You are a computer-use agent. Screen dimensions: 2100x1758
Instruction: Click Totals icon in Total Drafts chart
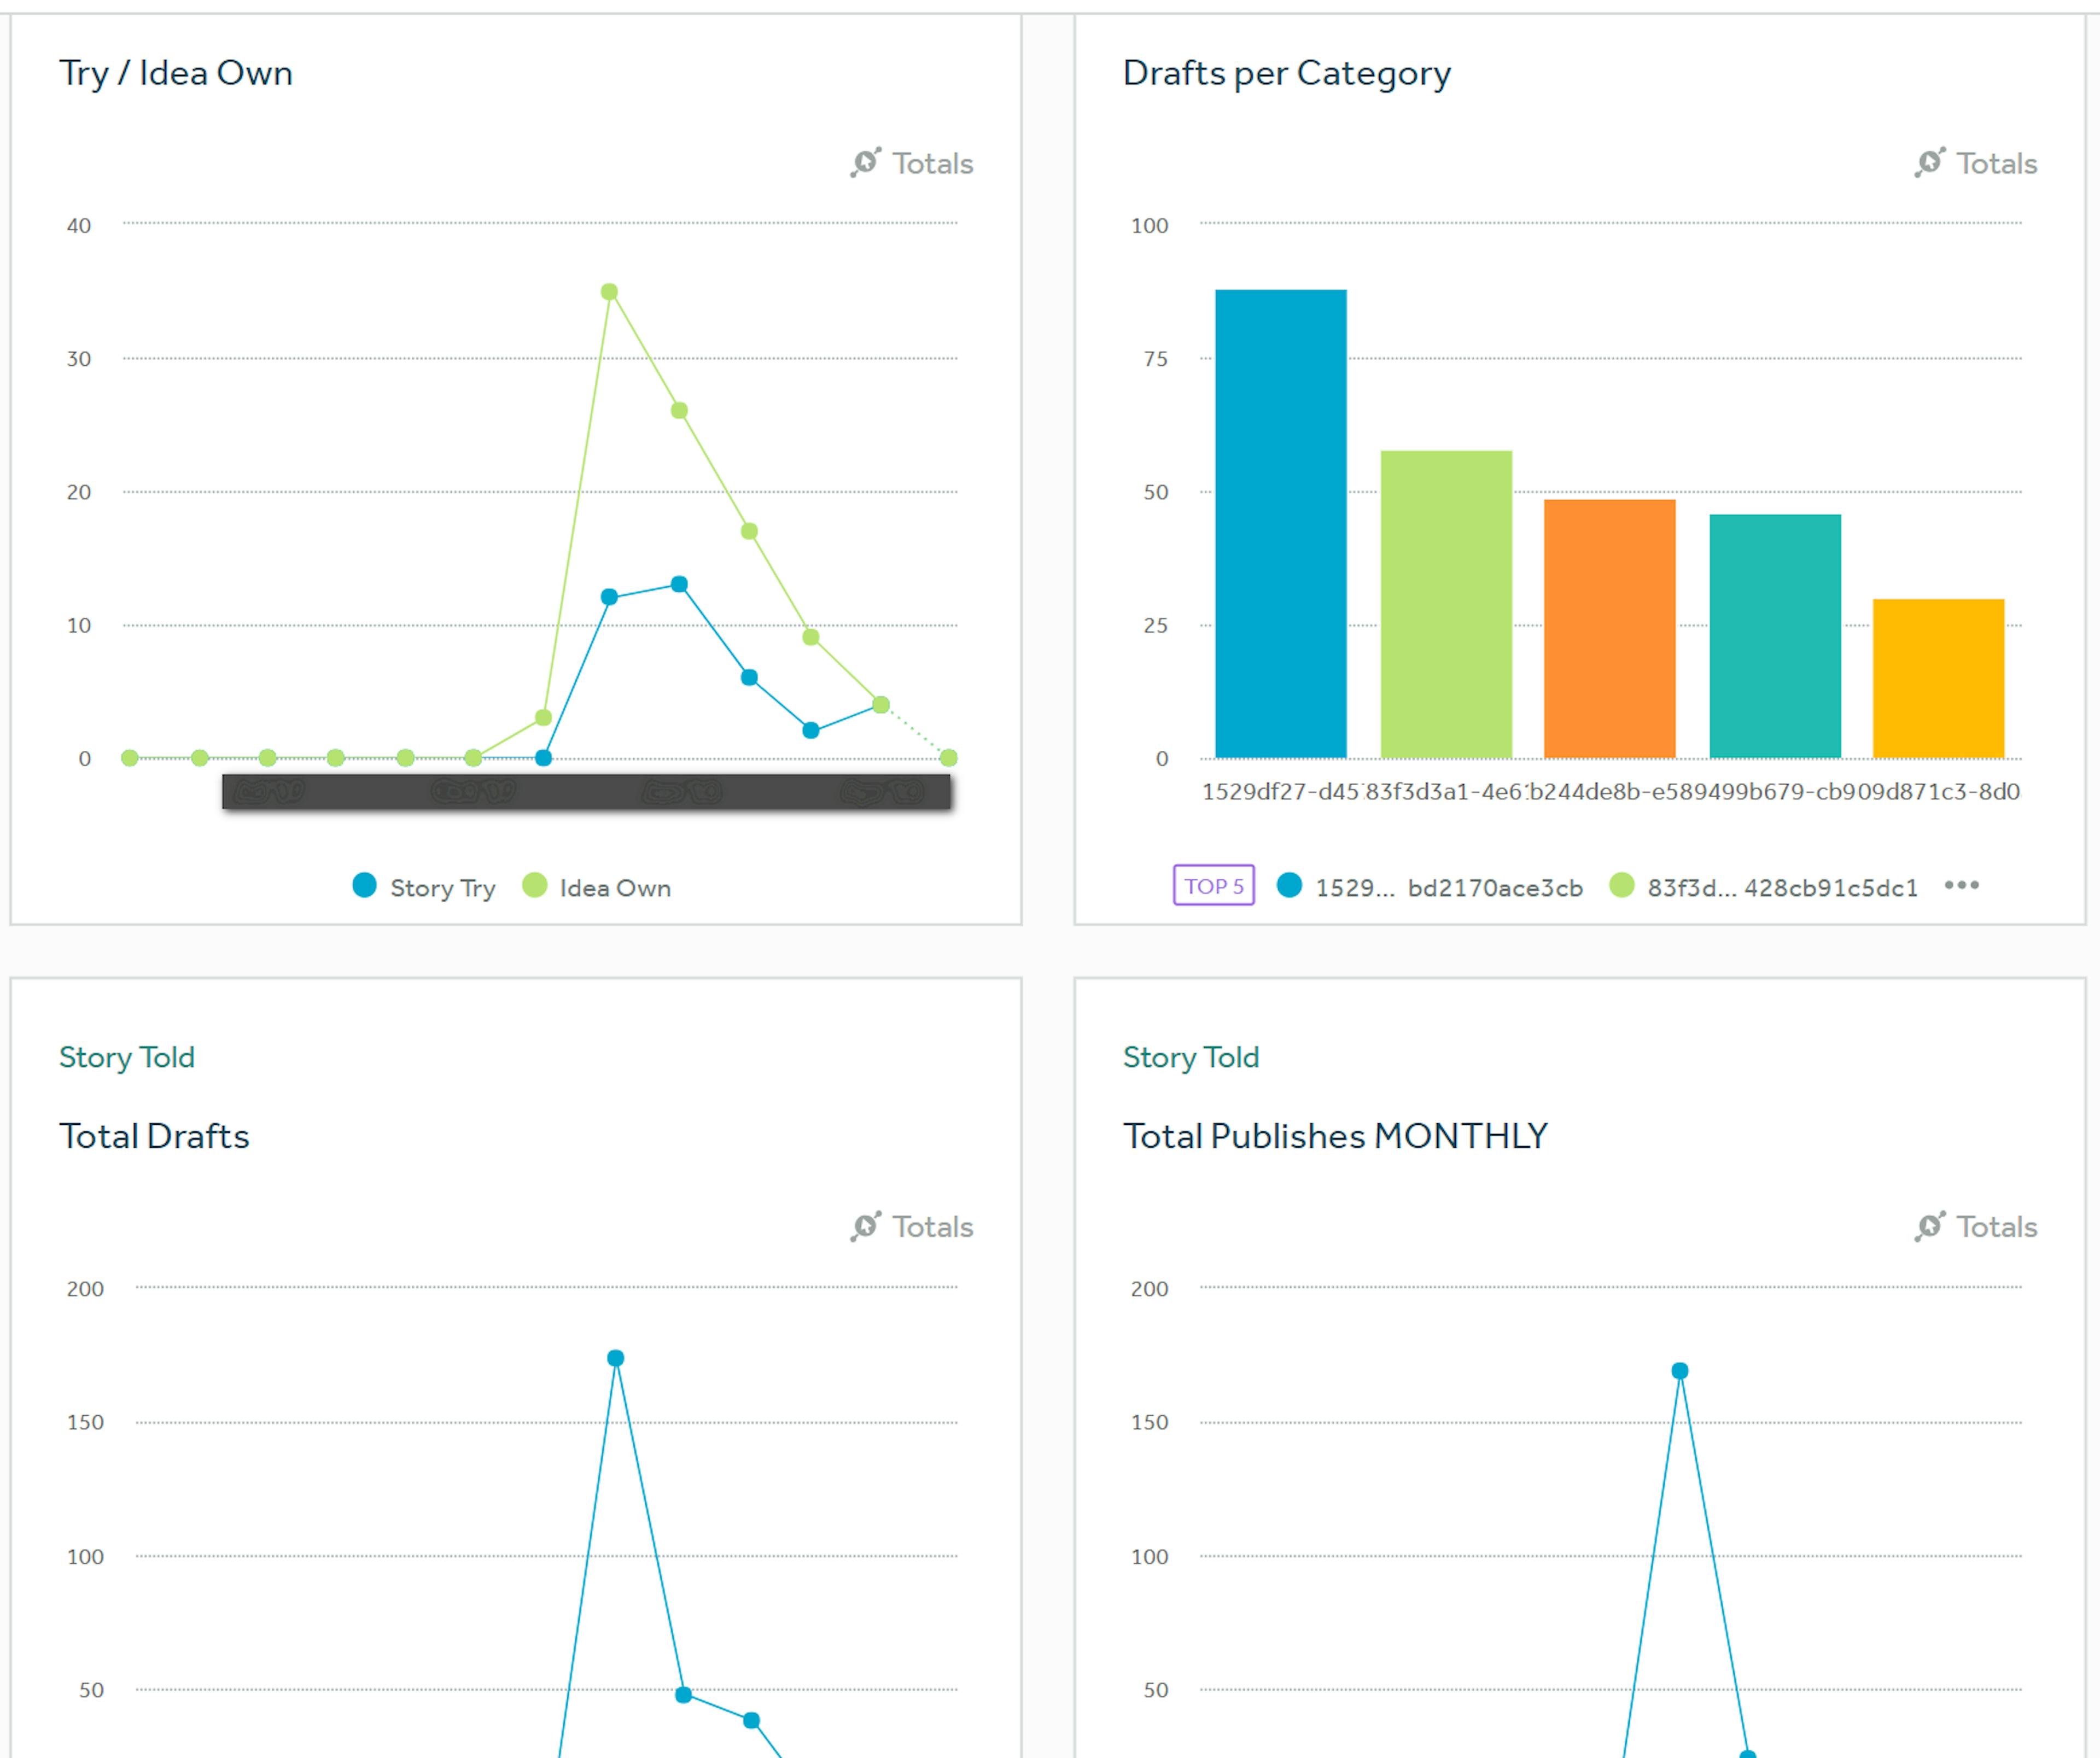866,1226
